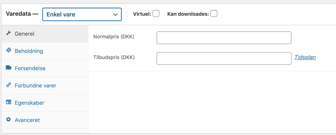This screenshot has width=336, height=135.
Task: Click the wrench icon beside Generel
Action: click(9, 33)
